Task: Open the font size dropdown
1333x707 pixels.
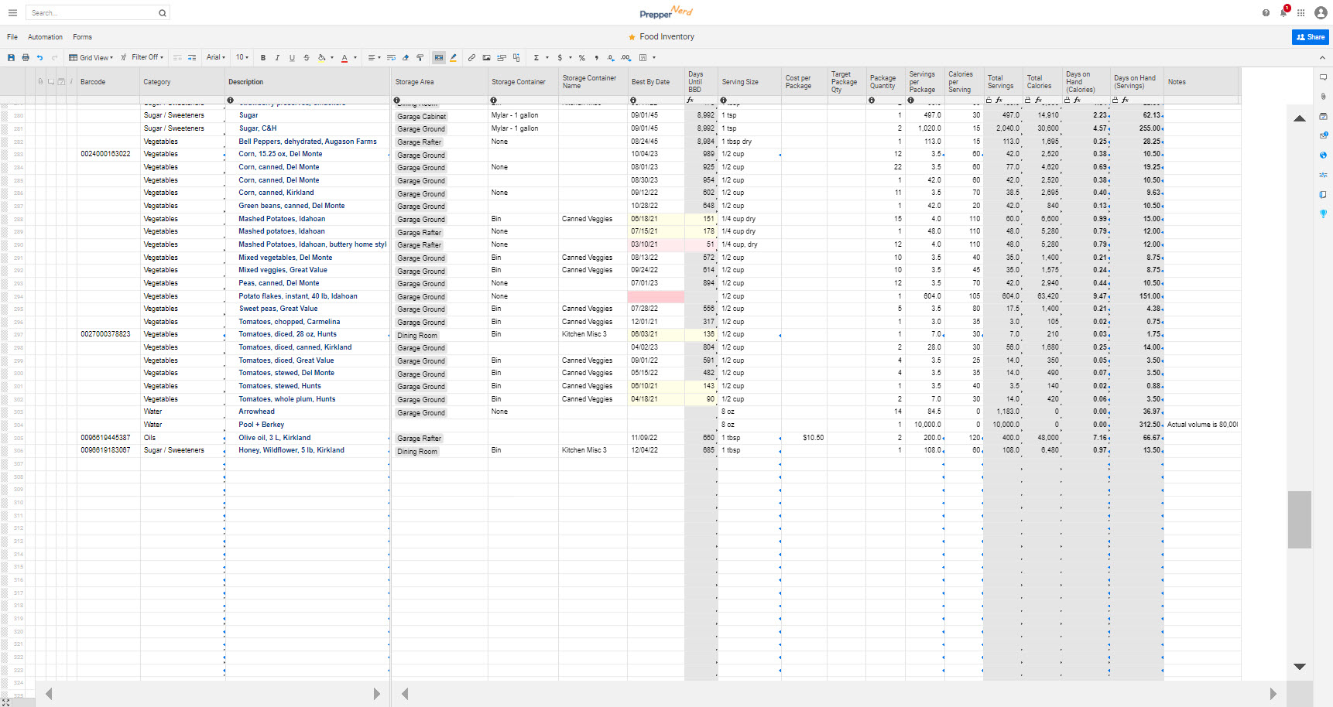Action: [241, 57]
